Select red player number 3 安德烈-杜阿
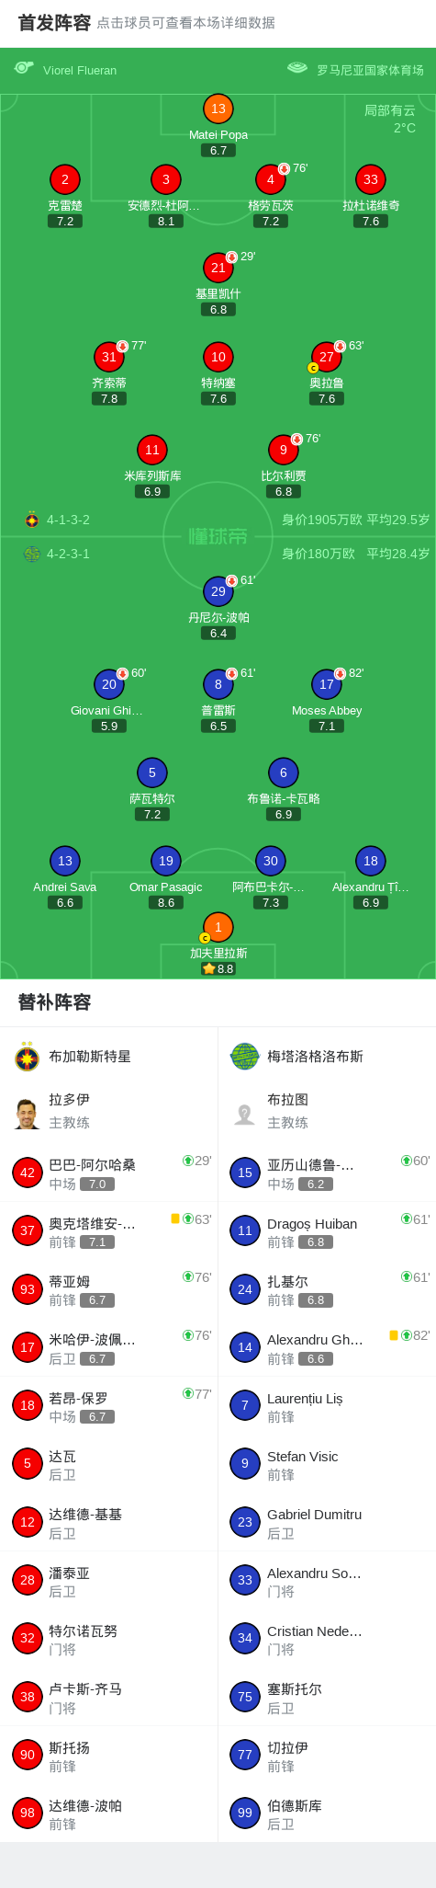This screenshot has height=1888, width=436. point(166,179)
